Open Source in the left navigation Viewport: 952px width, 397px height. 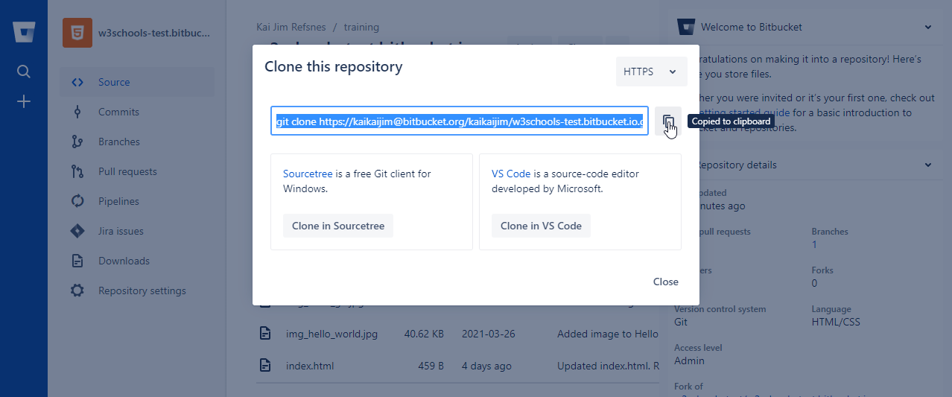coord(114,82)
